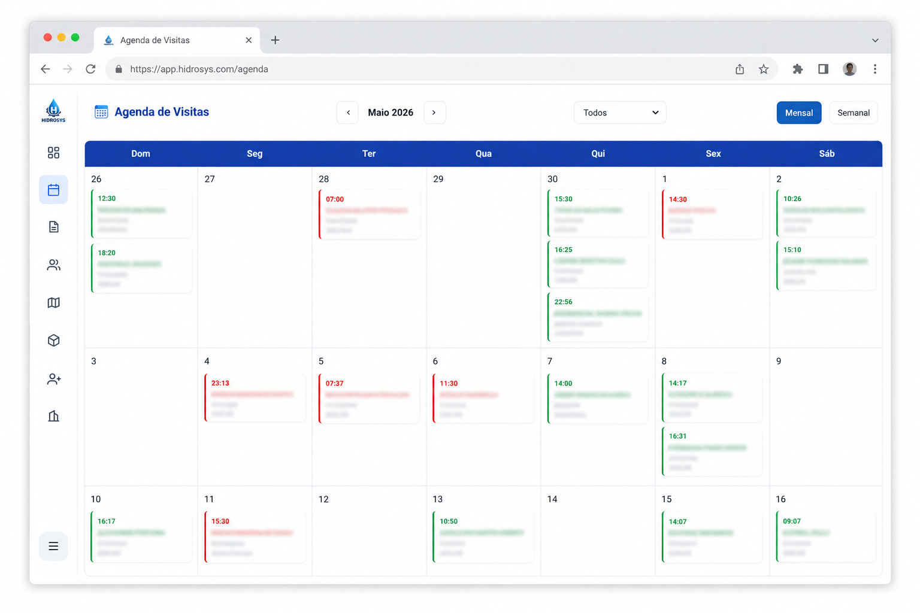Open the 14:00 visit on day 7
Image resolution: width=920 pixels, height=613 pixels.
[x=598, y=399]
